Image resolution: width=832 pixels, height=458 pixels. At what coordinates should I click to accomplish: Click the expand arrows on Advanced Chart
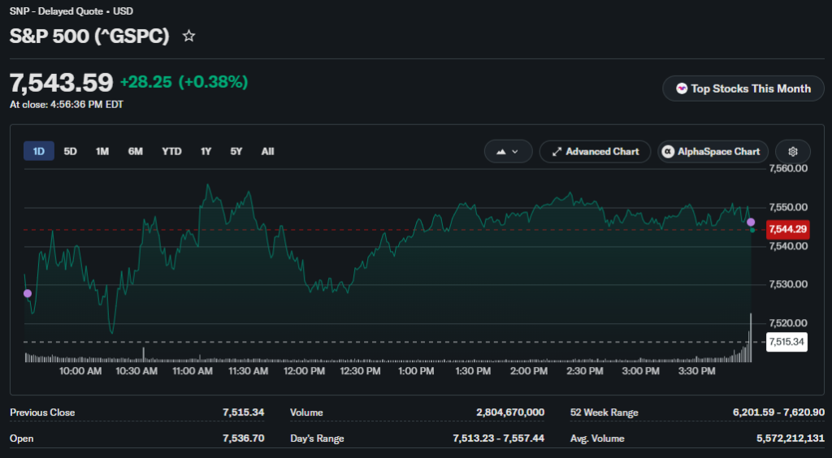557,152
